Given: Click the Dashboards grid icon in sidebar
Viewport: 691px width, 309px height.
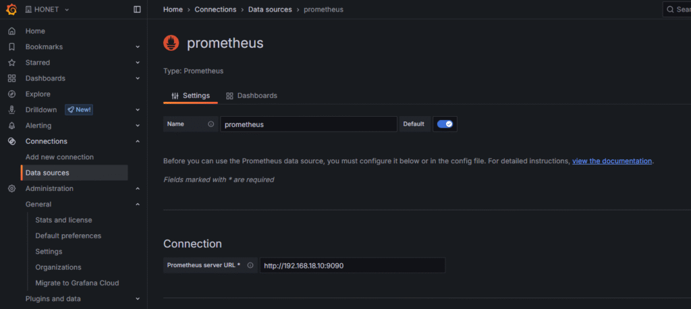Looking at the screenshot, I should click(x=11, y=78).
